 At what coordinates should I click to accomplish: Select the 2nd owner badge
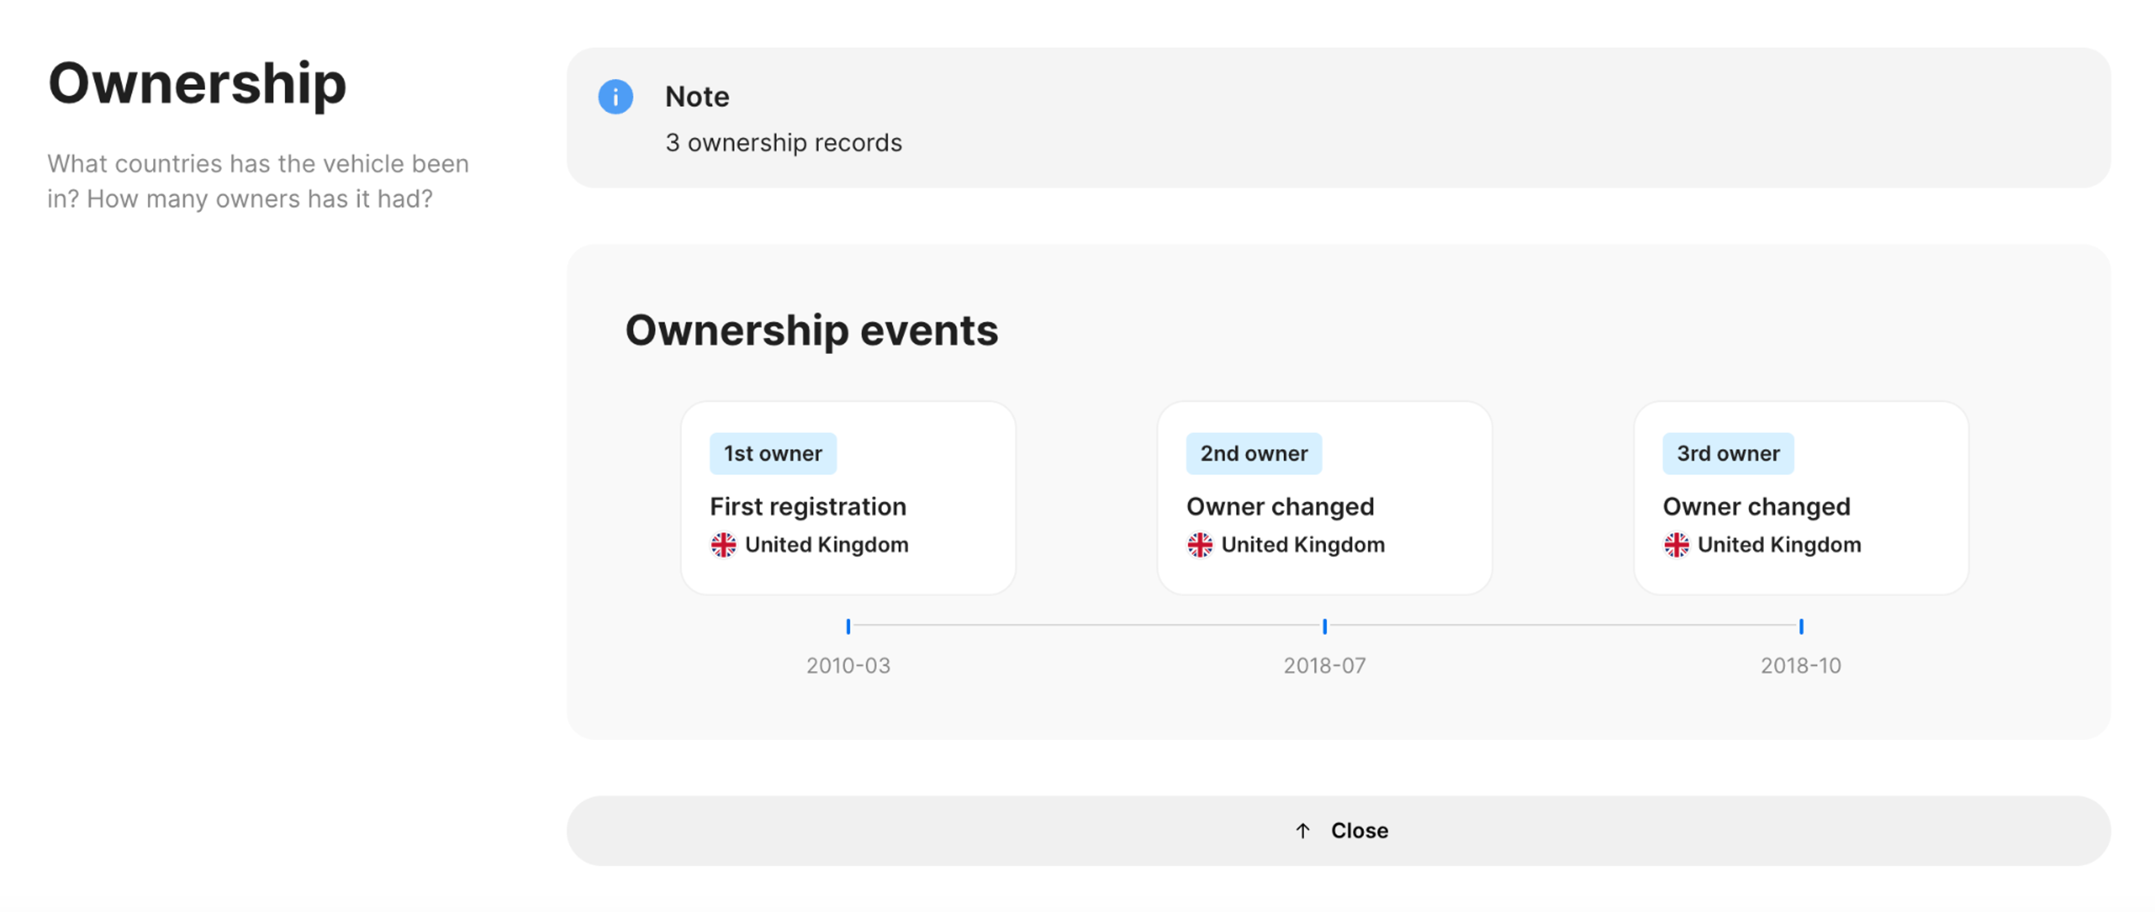click(1253, 454)
